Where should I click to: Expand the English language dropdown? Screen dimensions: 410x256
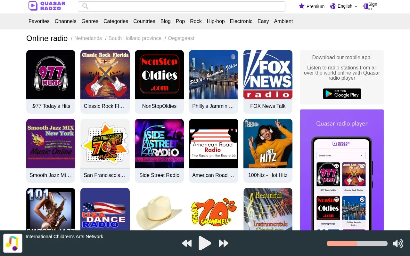click(348, 6)
